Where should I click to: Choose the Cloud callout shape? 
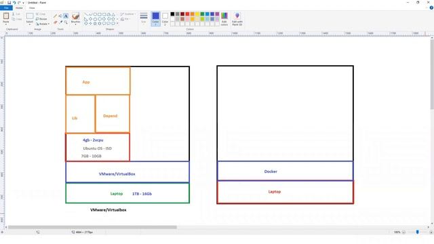coord(113,24)
